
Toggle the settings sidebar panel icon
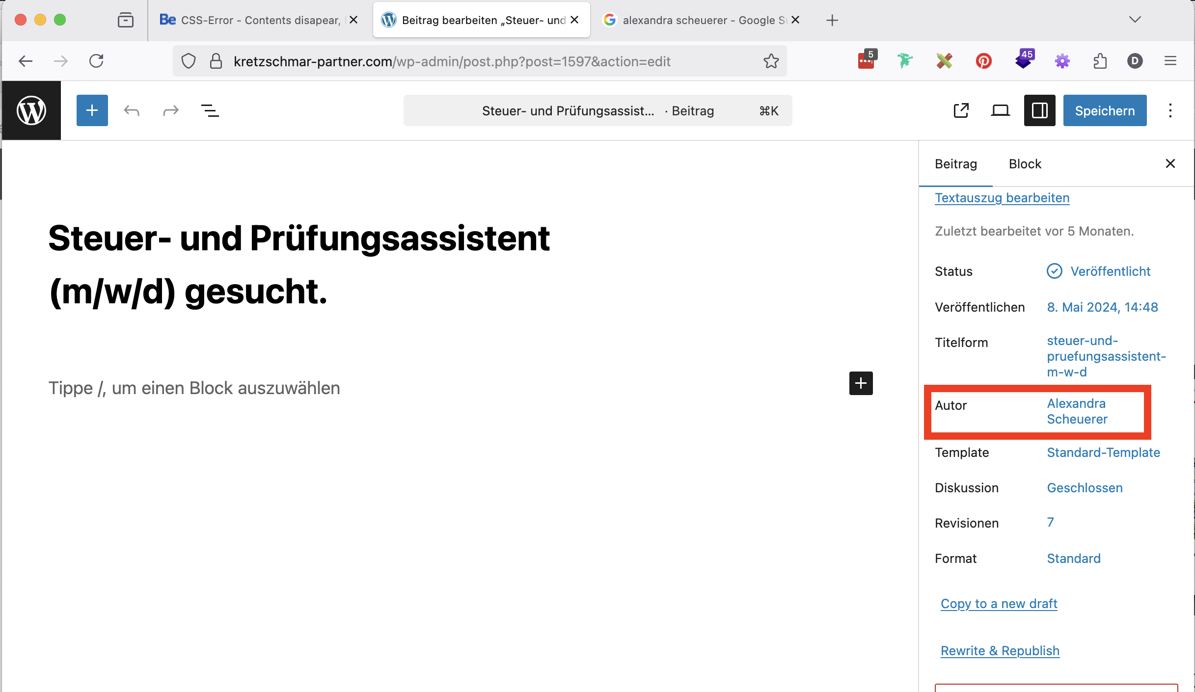click(1039, 111)
